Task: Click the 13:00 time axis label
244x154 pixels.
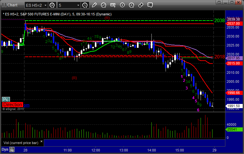Action: pyautogui.click(x=123, y=150)
